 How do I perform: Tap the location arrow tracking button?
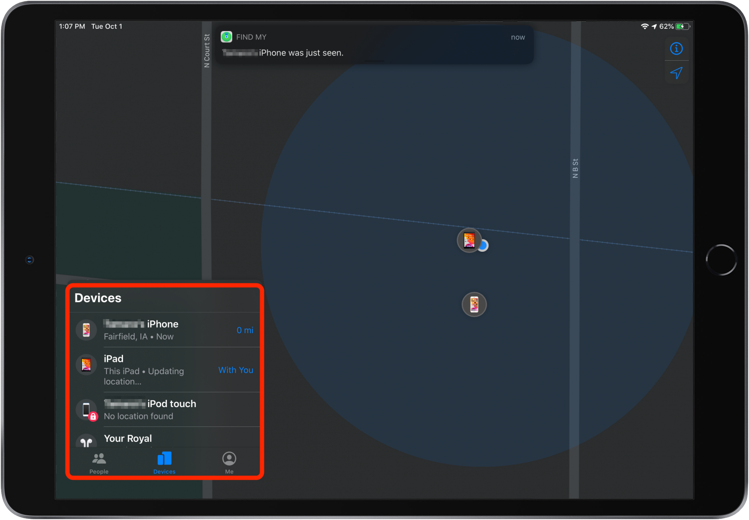[676, 73]
